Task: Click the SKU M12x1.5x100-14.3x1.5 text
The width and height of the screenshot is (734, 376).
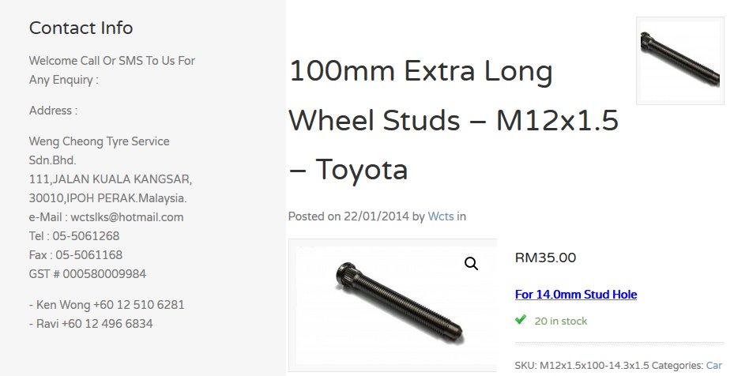Action: (x=582, y=365)
